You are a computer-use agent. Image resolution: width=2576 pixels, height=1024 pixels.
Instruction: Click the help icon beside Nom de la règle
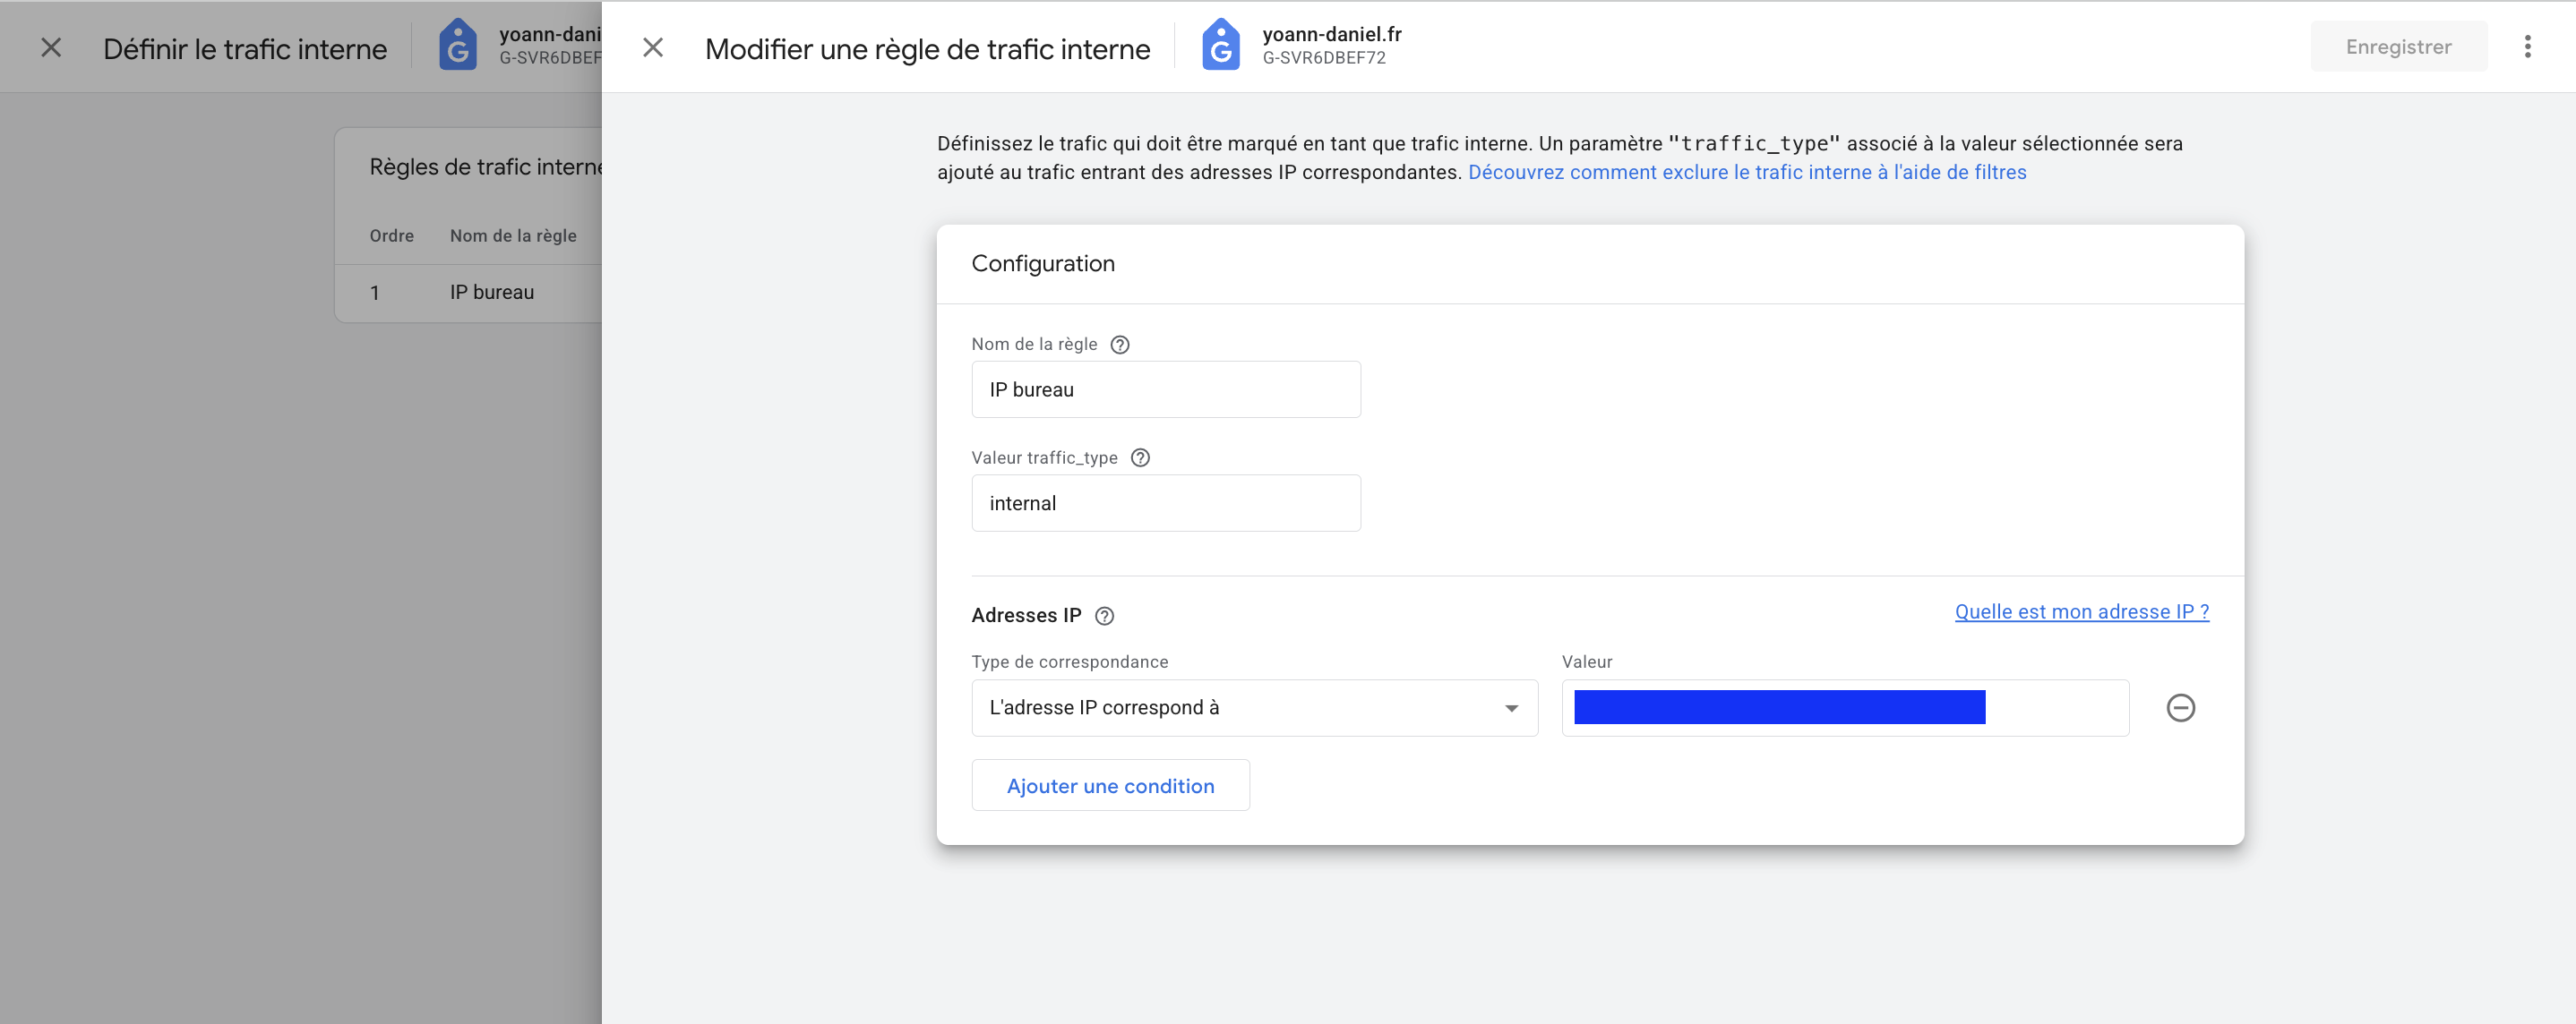tap(1120, 345)
